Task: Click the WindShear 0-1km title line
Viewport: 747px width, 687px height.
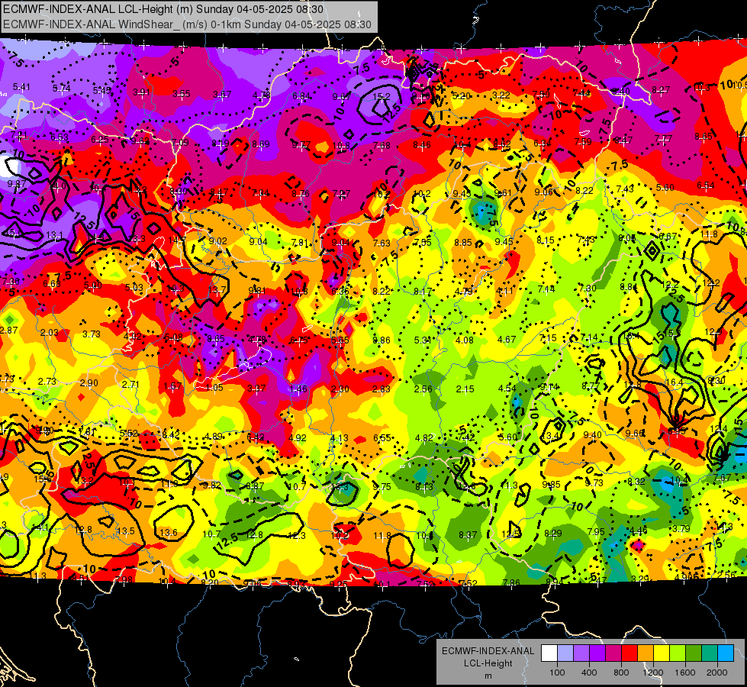Action: pyautogui.click(x=187, y=24)
